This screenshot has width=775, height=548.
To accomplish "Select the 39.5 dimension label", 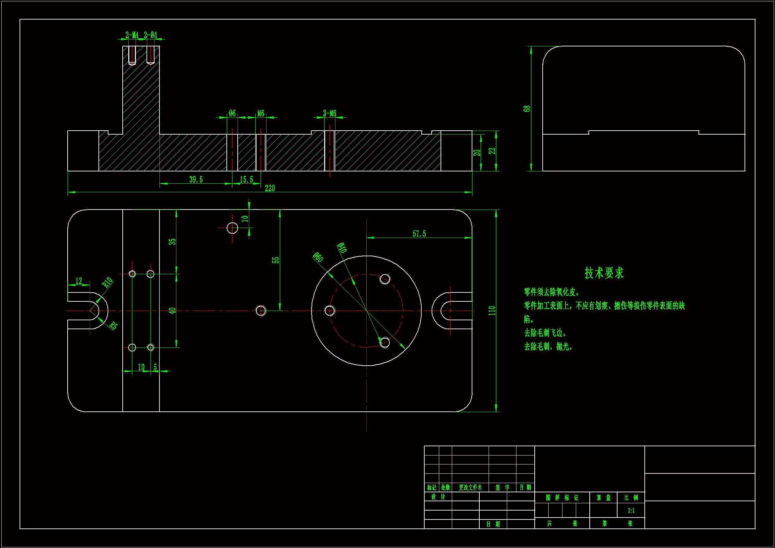I will click(196, 180).
